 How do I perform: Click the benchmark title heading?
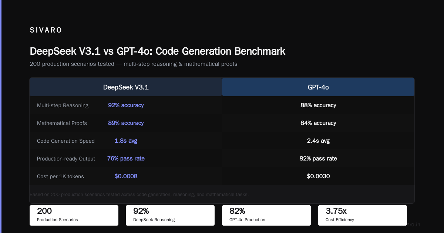(x=158, y=51)
